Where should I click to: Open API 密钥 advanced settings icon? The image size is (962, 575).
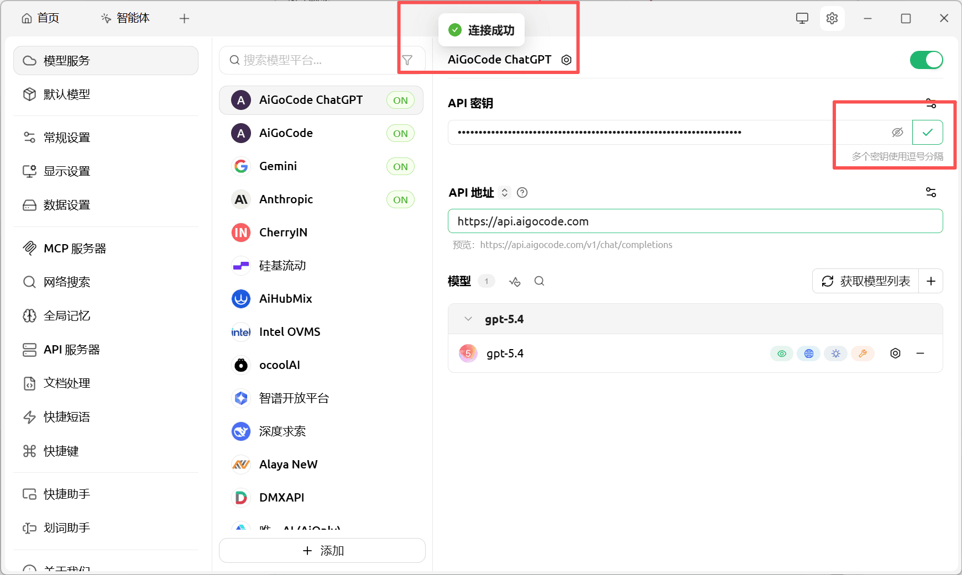[931, 103]
